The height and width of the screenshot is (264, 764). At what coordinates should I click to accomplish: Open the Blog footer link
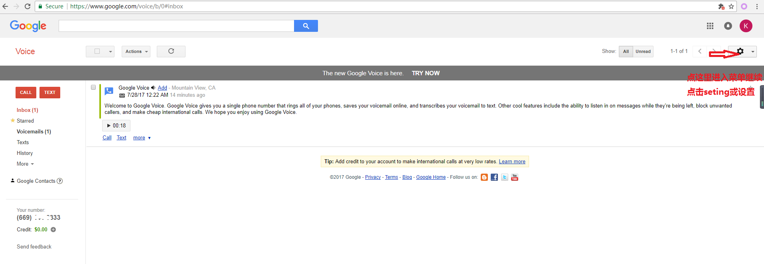point(407,177)
